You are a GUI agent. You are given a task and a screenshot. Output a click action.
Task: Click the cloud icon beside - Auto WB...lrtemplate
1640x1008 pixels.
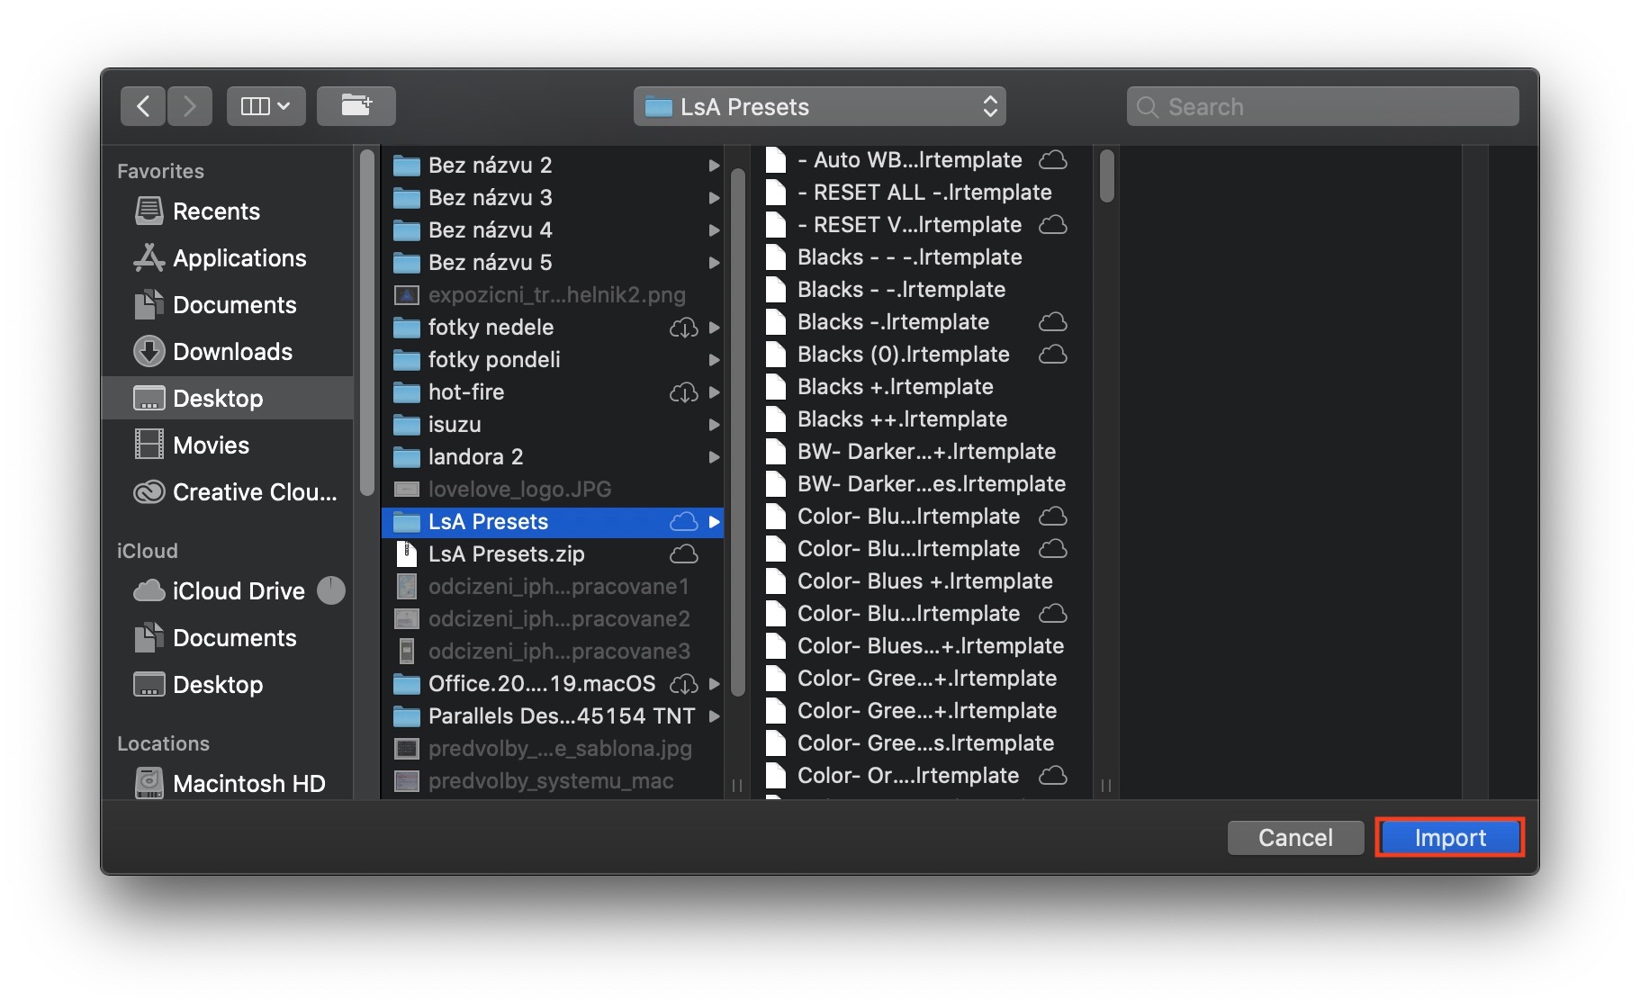click(1053, 160)
